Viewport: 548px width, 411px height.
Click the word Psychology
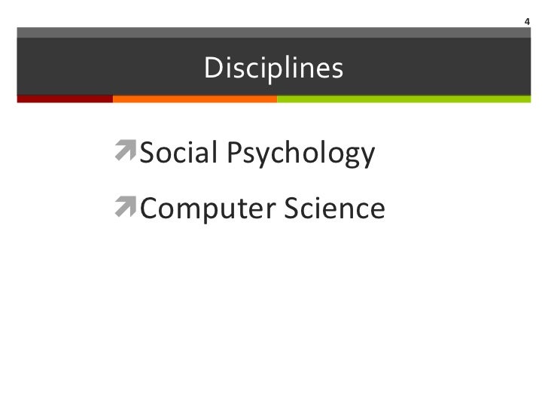pos(301,154)
